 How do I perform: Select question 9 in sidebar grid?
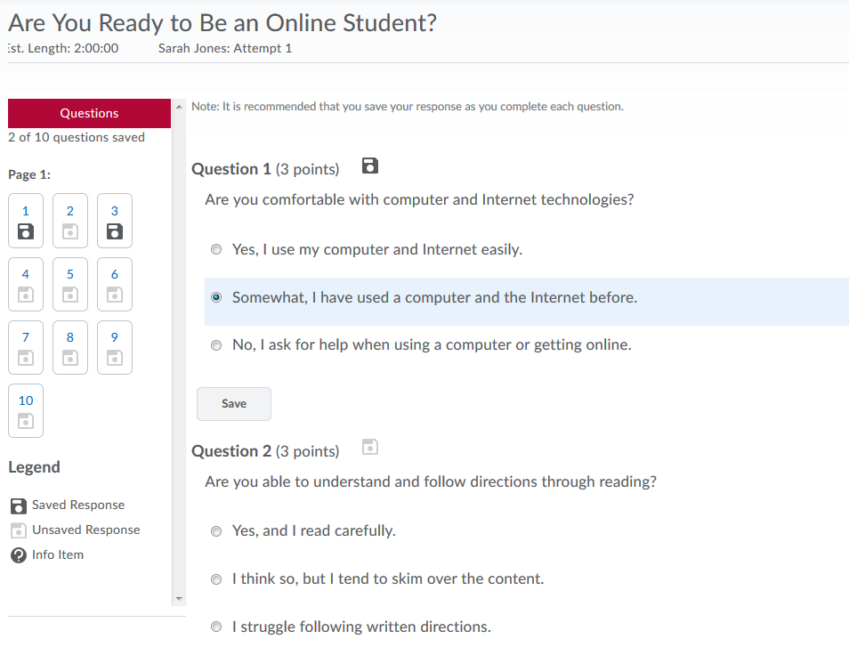pos(115,348)
